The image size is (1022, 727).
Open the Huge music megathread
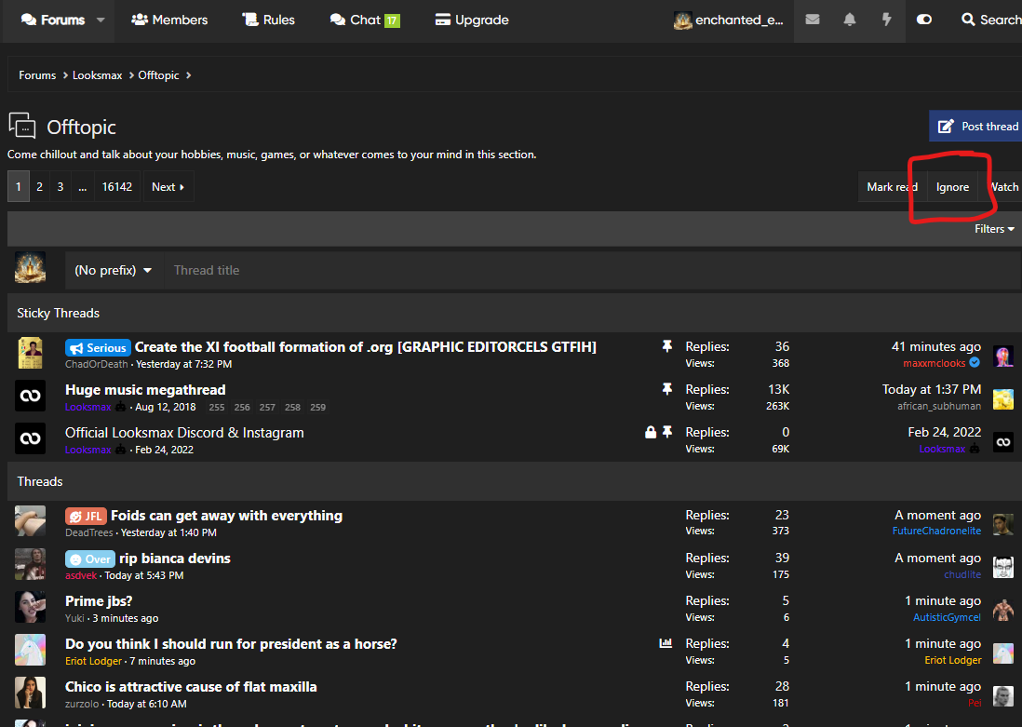point(145,390)
